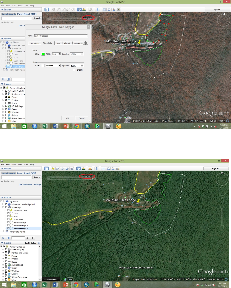This screenshot has width=231, height=288.
Task: Add a placemark in the green summer imagery window
Action: (x=53, y=168)
